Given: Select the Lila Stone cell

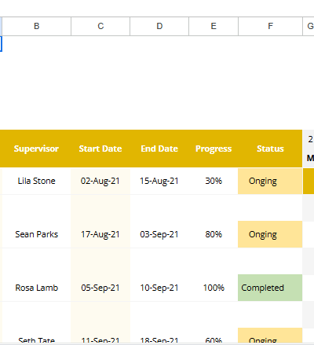Looking at the screenshot, I should pos(37,181).
